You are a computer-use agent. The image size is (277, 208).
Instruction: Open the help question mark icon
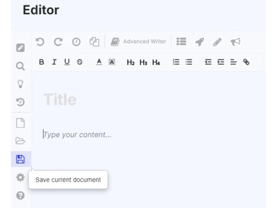[20, 196]
